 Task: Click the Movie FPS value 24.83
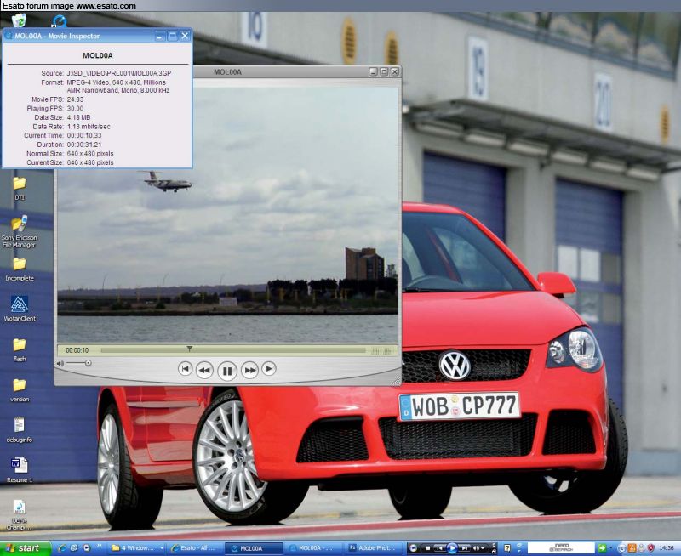click(75, 99)
